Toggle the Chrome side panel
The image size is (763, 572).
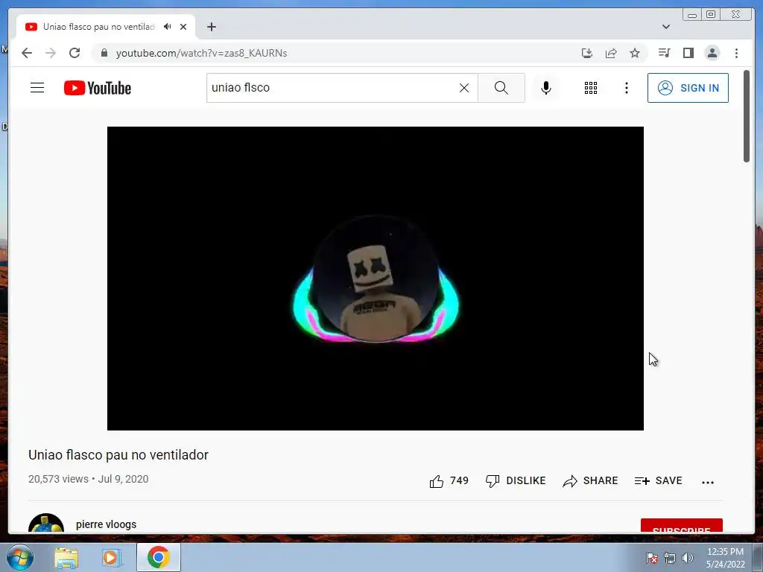(688, 53)
